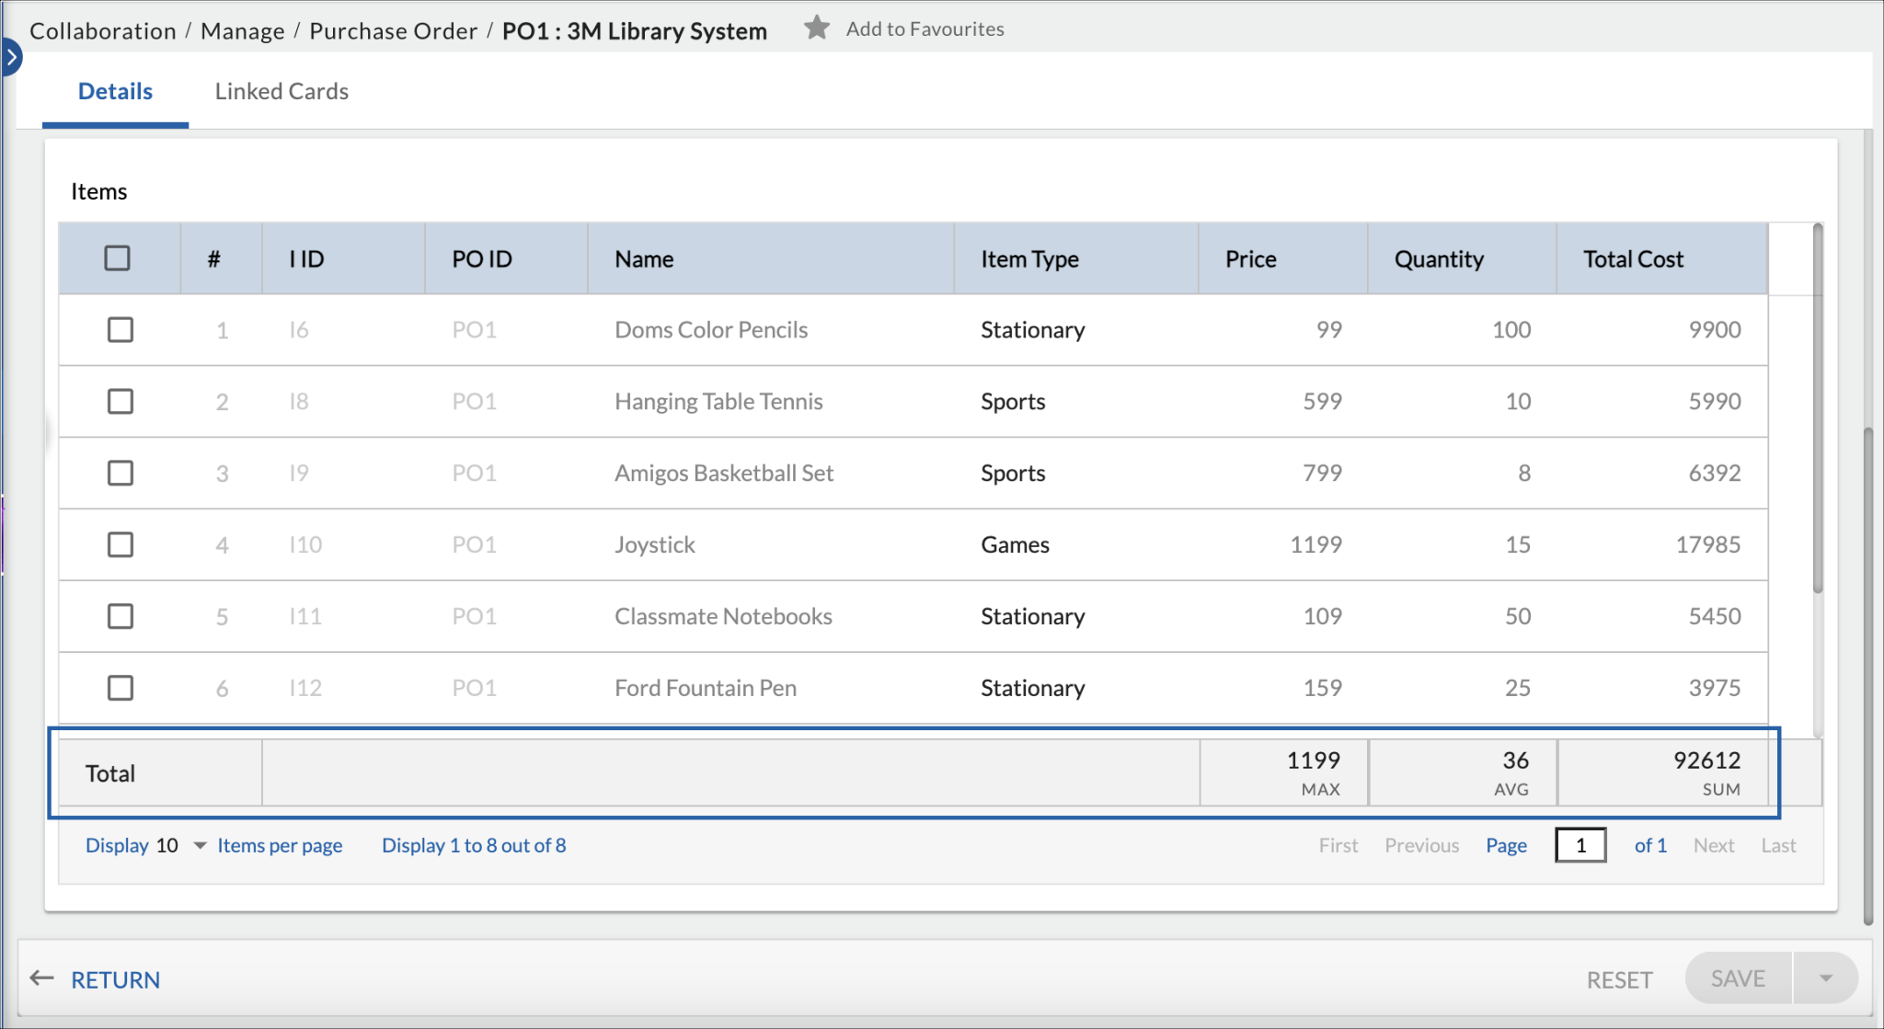The image size is (1884, 1029).
Task: Click the Next page link
Action: click(1714, 845)
